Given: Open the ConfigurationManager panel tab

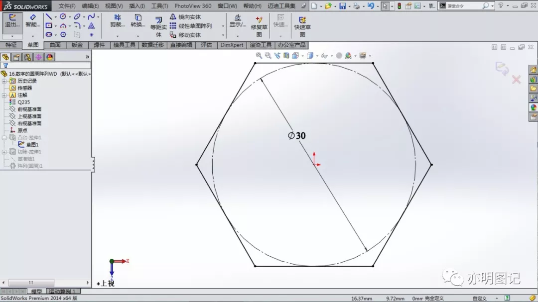Looking at the screenshot, I should click(x=27, y=57).
